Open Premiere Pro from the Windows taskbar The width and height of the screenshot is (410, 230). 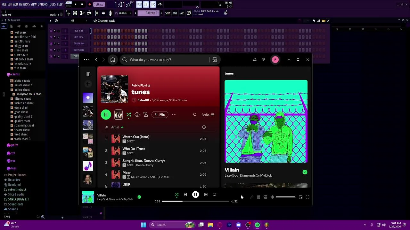(x=229, y=225)
